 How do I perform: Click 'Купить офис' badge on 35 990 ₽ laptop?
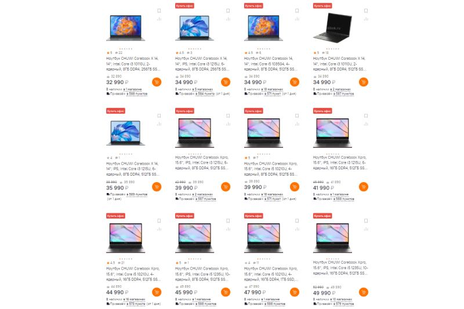coord(115,111)
